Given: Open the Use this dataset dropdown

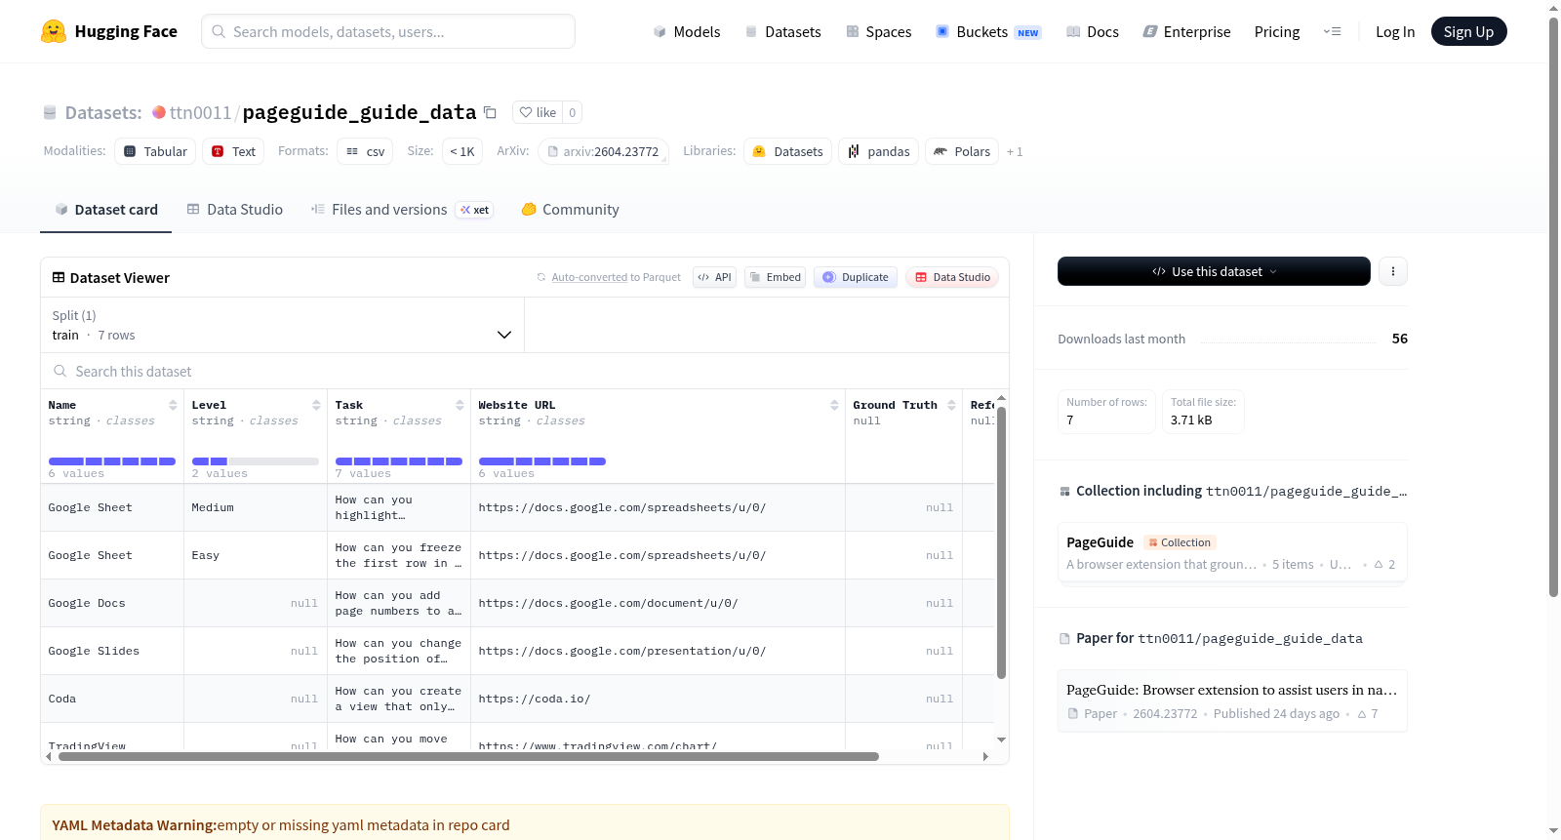Looking at the screenshot, I should pyautogui.click(x=1214, y=271).
